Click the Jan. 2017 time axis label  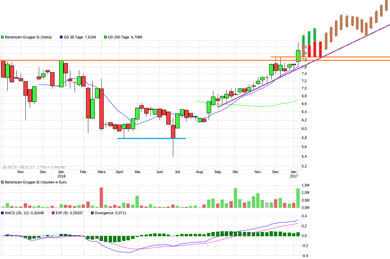tap(294, 174)
